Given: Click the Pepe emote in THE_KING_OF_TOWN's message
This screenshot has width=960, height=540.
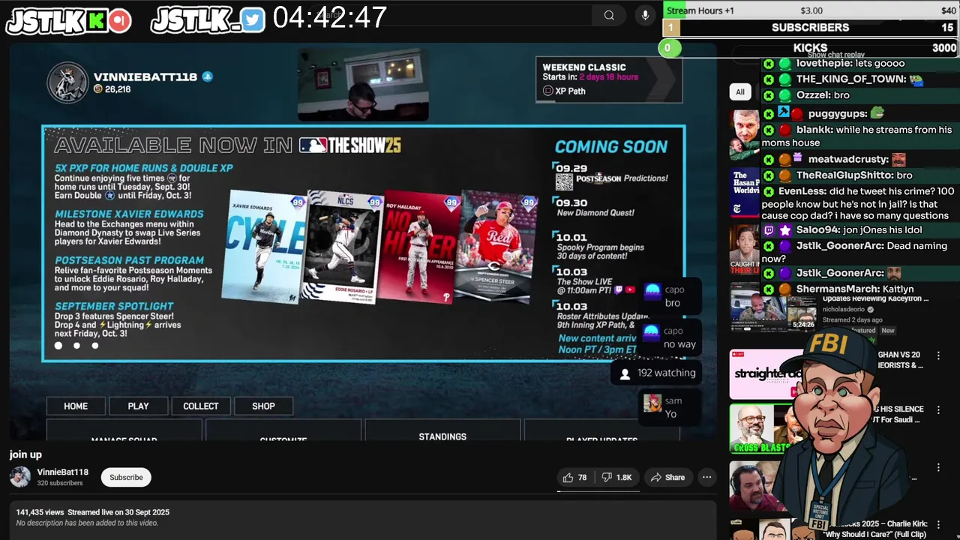Looking at the screenshot, I should coord(916,79).
